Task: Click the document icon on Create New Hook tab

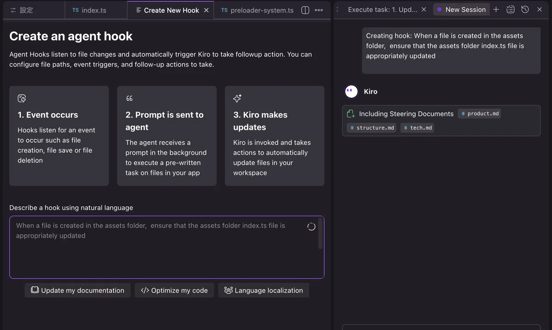Action: [x=138, y=10]
